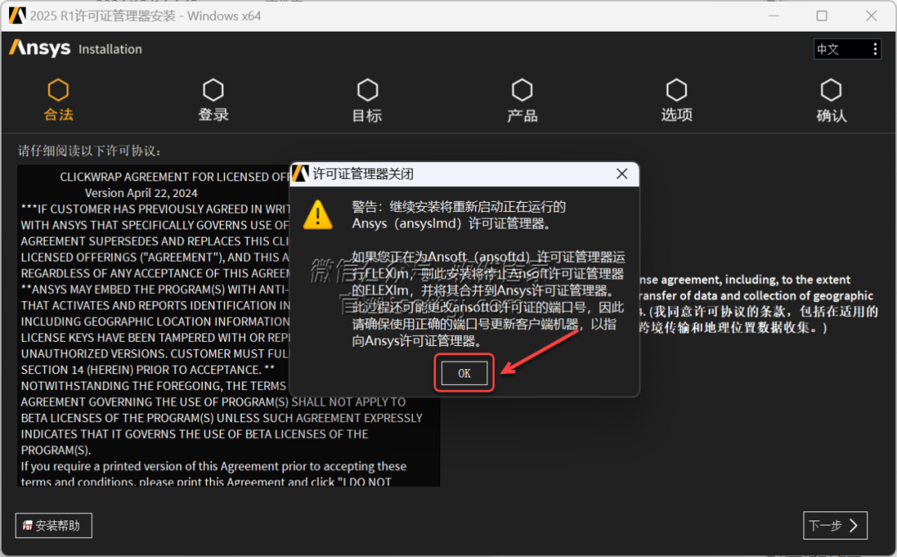Click the 目标 step label text
Viewport: 897px width, 557px height.
367,116
